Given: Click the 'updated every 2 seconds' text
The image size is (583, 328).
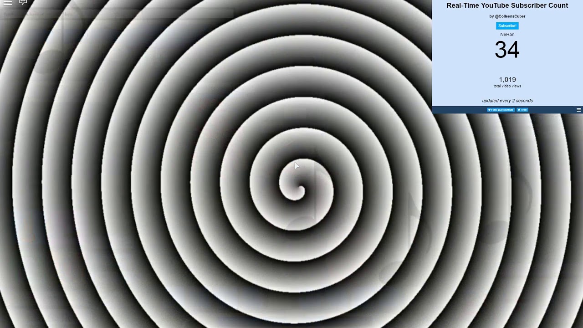Looking at the screenshot, I should pyautogui.click(x=507, y=101).
